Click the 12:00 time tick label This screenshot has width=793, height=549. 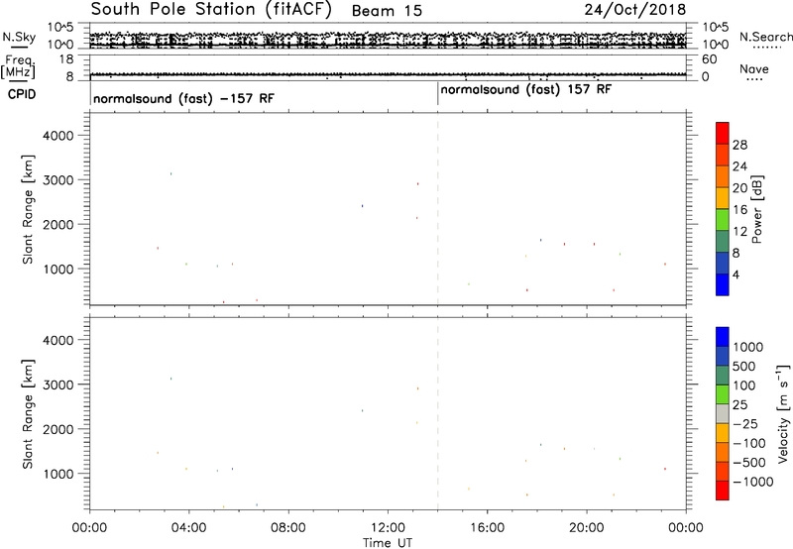click(388, 528)
